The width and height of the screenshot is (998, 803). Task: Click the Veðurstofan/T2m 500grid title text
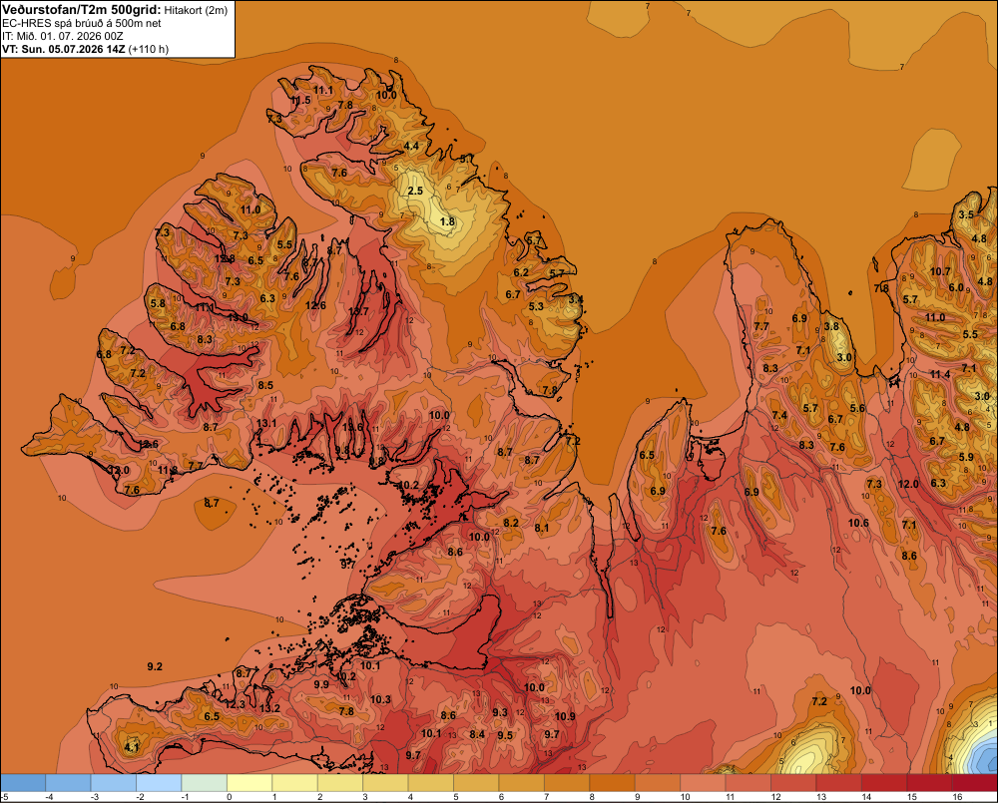point(81,10)
